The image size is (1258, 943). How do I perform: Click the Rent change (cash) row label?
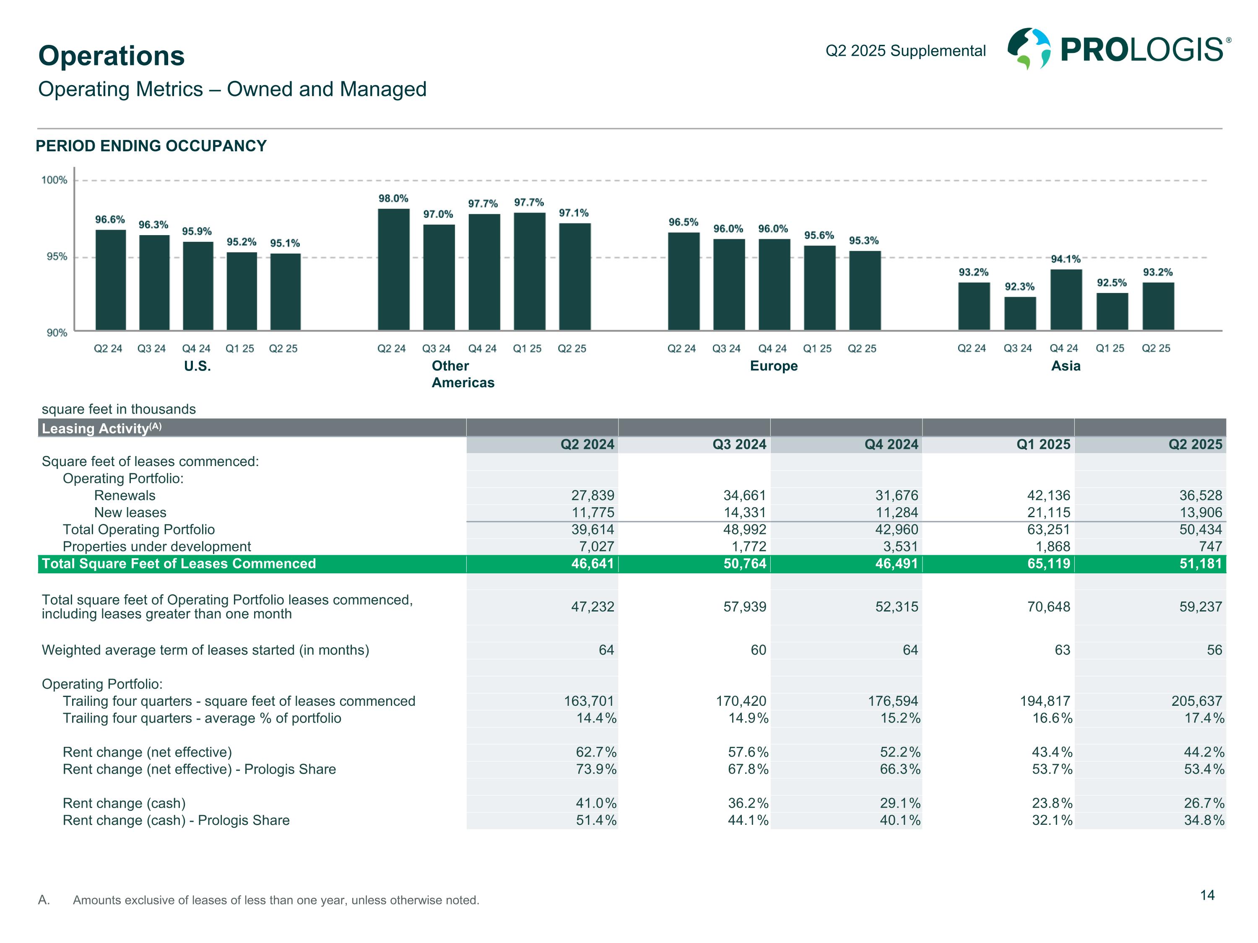coord(124,803)
